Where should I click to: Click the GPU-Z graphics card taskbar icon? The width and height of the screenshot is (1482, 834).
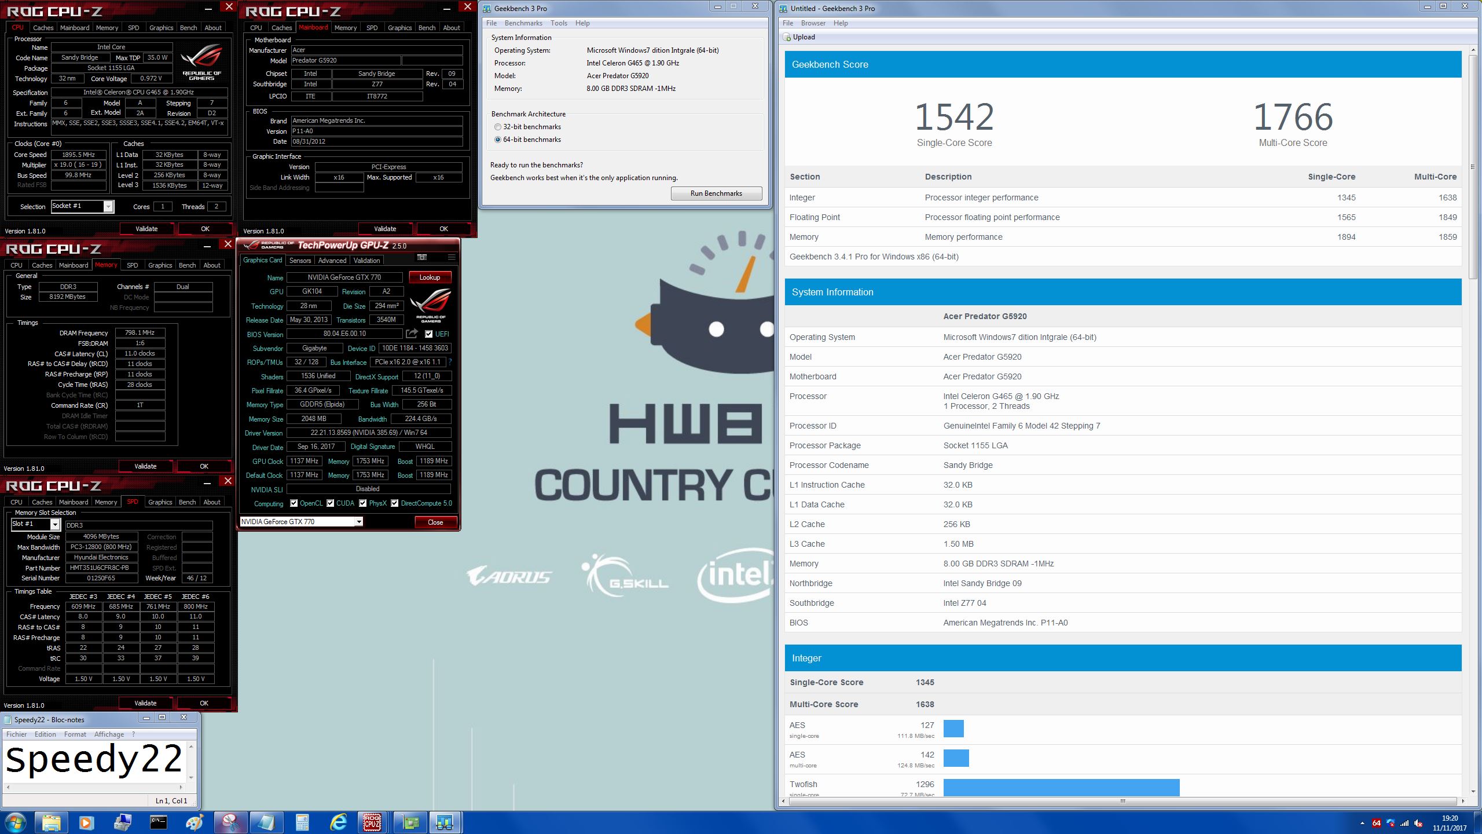(x=409, y=822)
